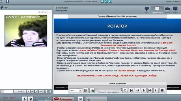Toggle the microphone button in bottom bar

(25, 99)
